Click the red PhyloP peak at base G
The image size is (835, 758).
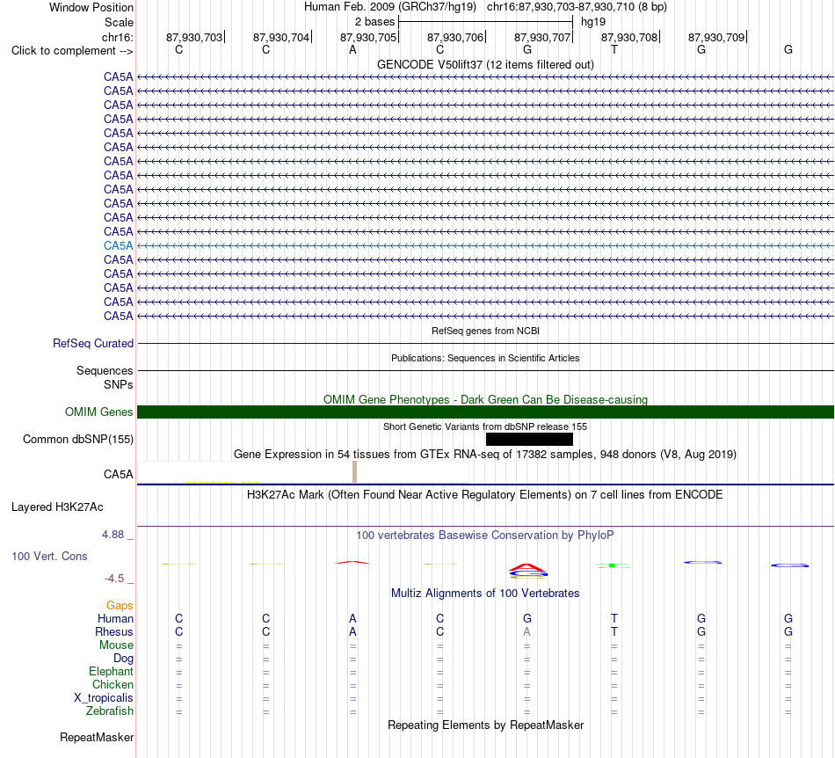(x=526, y=567)
